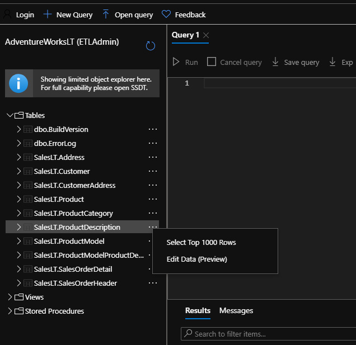Click the Login person icon
This screenshot has width=356, height=345.
click(x=8, y=15)
